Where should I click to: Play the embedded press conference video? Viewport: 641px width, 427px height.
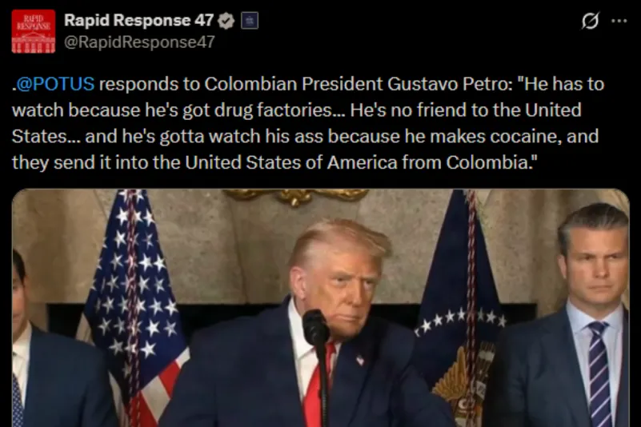pos(320,308)
